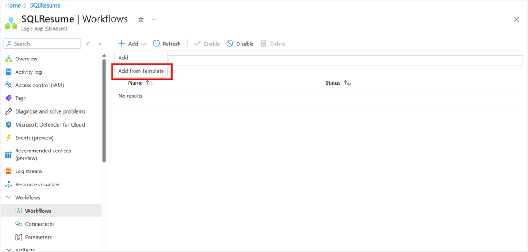Viewport: 528px width, 252px height.
Task: Click the sidebar Search box
Action: (x=43, y=44)
